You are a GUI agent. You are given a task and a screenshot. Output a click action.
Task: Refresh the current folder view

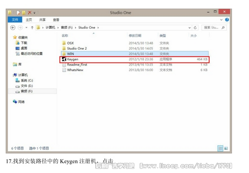pos(195,28)
